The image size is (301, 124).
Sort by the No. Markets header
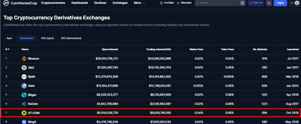click(x=260, y=49)
